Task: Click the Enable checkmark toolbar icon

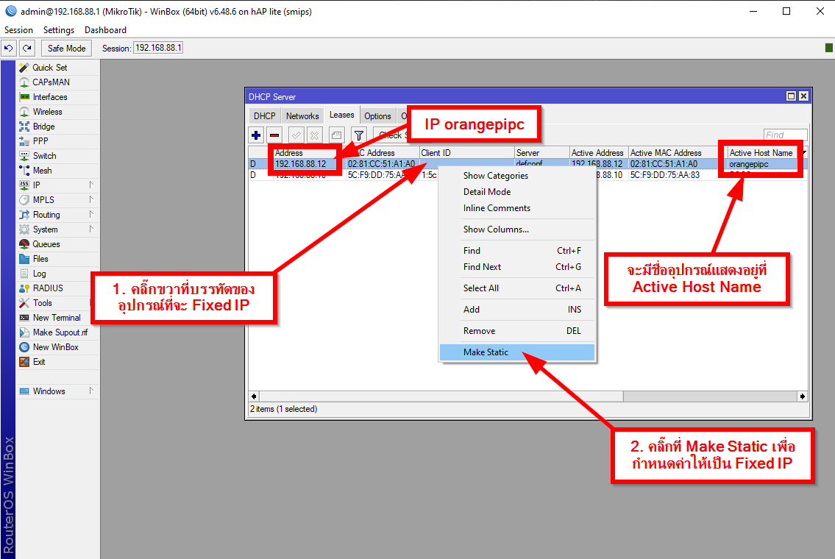Action: click(x=296, y=135)
